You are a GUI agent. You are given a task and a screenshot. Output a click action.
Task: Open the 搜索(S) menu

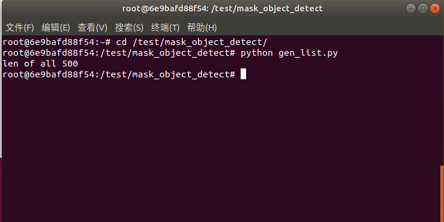(x=129, y=28)
